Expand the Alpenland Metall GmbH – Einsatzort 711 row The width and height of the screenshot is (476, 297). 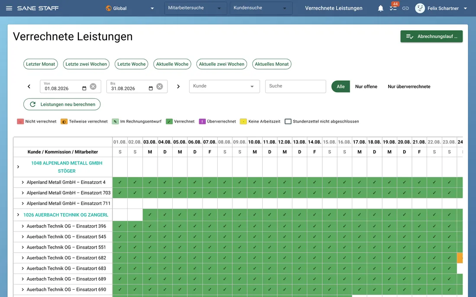(x=23, y=203)
